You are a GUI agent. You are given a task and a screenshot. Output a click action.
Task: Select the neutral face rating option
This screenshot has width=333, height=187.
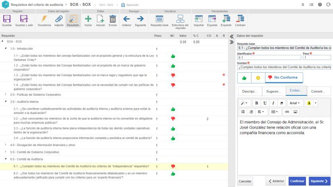coord(258,78)
